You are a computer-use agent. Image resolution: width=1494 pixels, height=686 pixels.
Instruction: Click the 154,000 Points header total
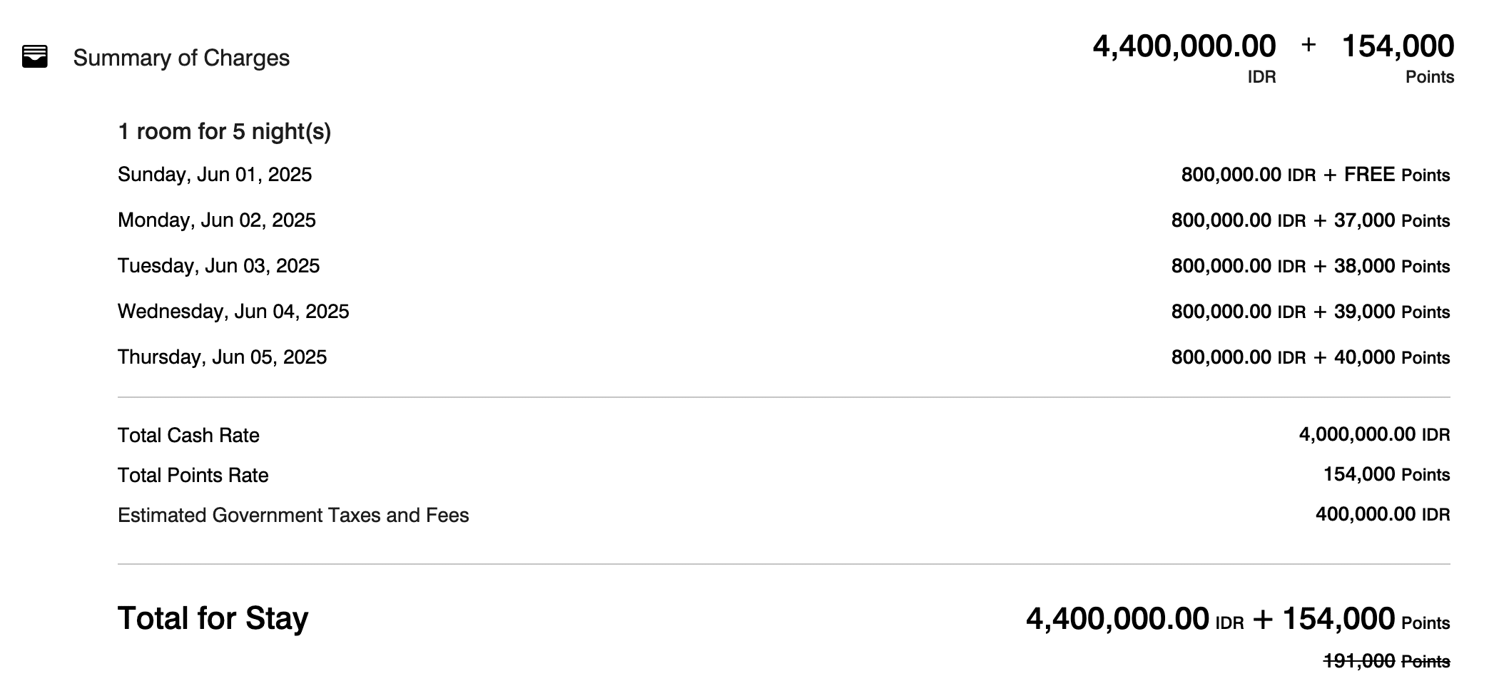(1398, 47)
